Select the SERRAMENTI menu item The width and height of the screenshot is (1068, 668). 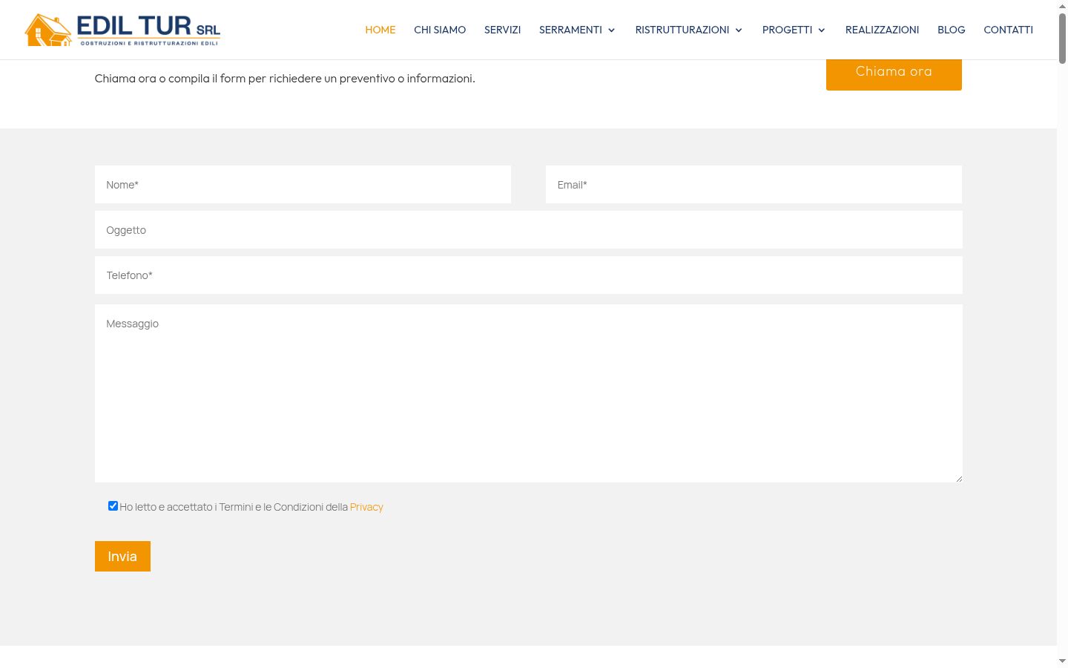(570, 30)
